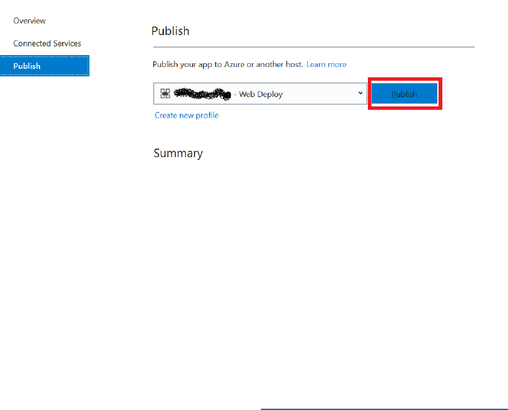Select the Publish sidebar tab

click(44, 66)
